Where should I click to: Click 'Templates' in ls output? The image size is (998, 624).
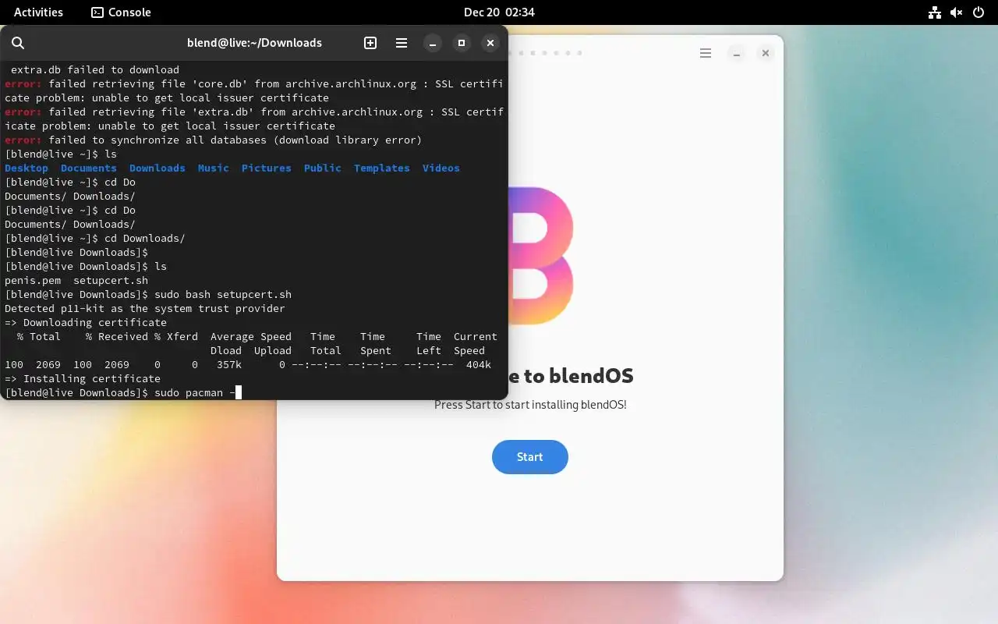[382, 168]
